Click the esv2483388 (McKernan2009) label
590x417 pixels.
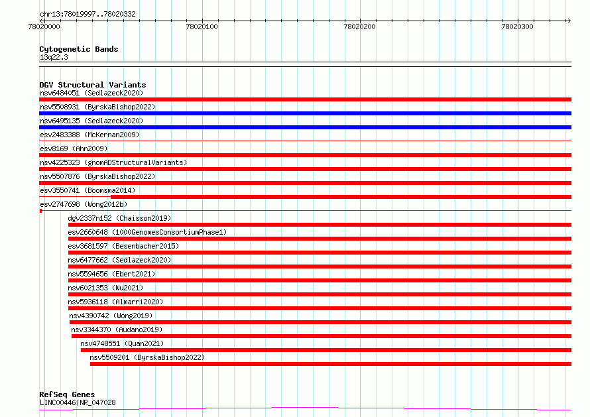click(x=89, y=135)
